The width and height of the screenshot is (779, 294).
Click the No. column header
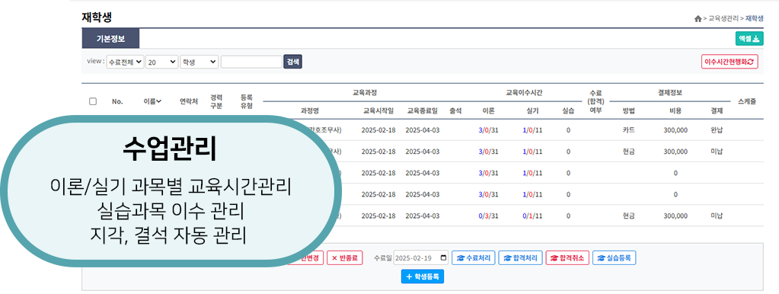click(x=117, y=101)
